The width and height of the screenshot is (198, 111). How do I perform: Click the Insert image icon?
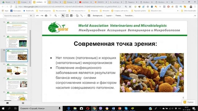(71, 16)
